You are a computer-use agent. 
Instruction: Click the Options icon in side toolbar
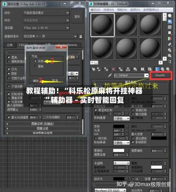[170, 50]
